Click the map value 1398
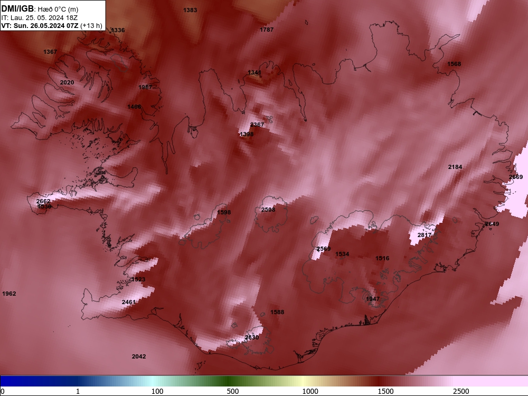The height and width of the screenshot is (396, 528). pyautogui.click(x=247, y=134)
